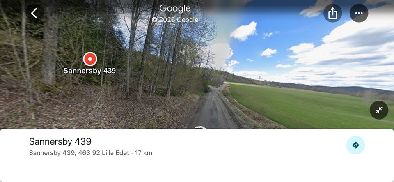Get directions with the blue diamond arrow icon
This screenshot has width=394, height=182.
click(x=355, y=145)
